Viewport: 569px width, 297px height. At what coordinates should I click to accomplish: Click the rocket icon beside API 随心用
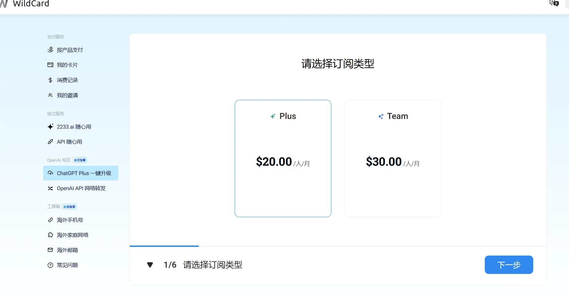coord(50,142)
